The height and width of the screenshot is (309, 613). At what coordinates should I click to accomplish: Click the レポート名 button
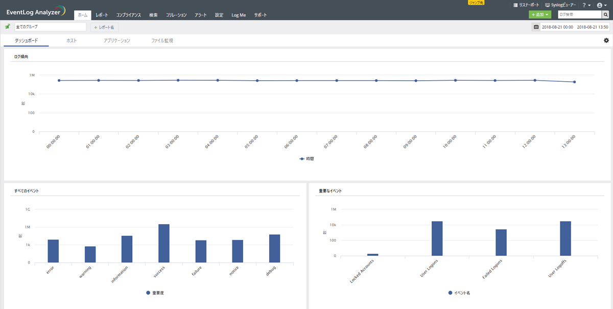[x=104, y=27]
